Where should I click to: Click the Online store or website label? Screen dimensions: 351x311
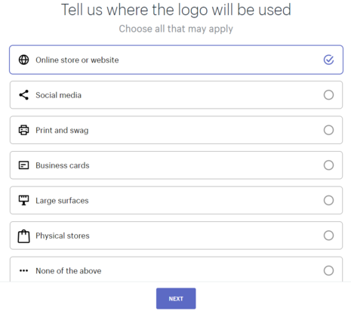(x=77, y=60)
